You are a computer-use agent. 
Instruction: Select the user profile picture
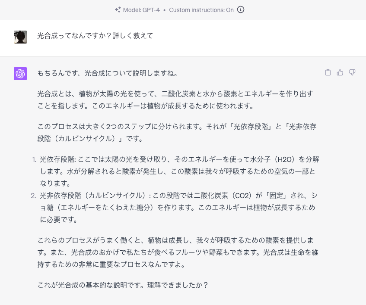[x=20, y=37]
